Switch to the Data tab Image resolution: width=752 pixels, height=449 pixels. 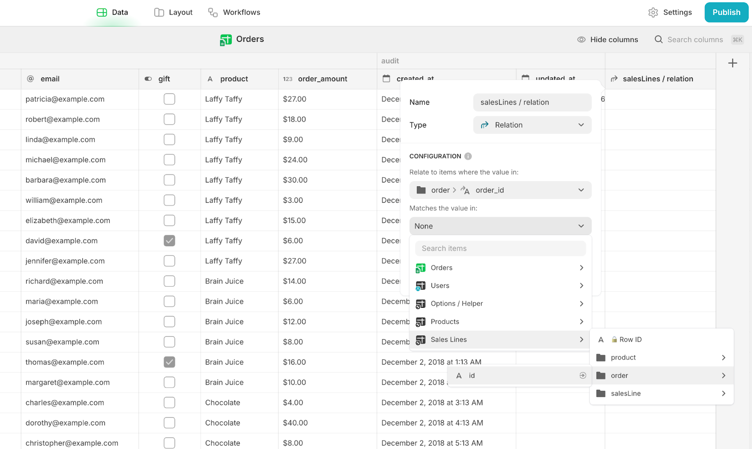112,12
